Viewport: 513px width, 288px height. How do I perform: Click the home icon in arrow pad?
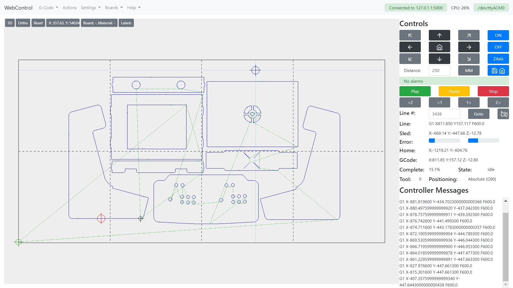click(x=439, y=47)
